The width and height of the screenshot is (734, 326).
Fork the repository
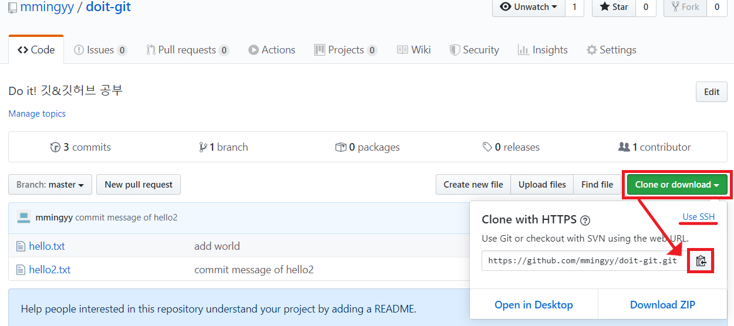click(685, 7)
